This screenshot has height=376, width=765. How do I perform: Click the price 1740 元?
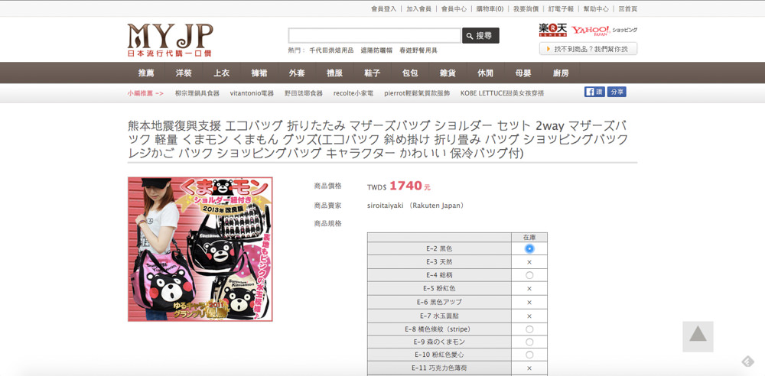[410, 186]
